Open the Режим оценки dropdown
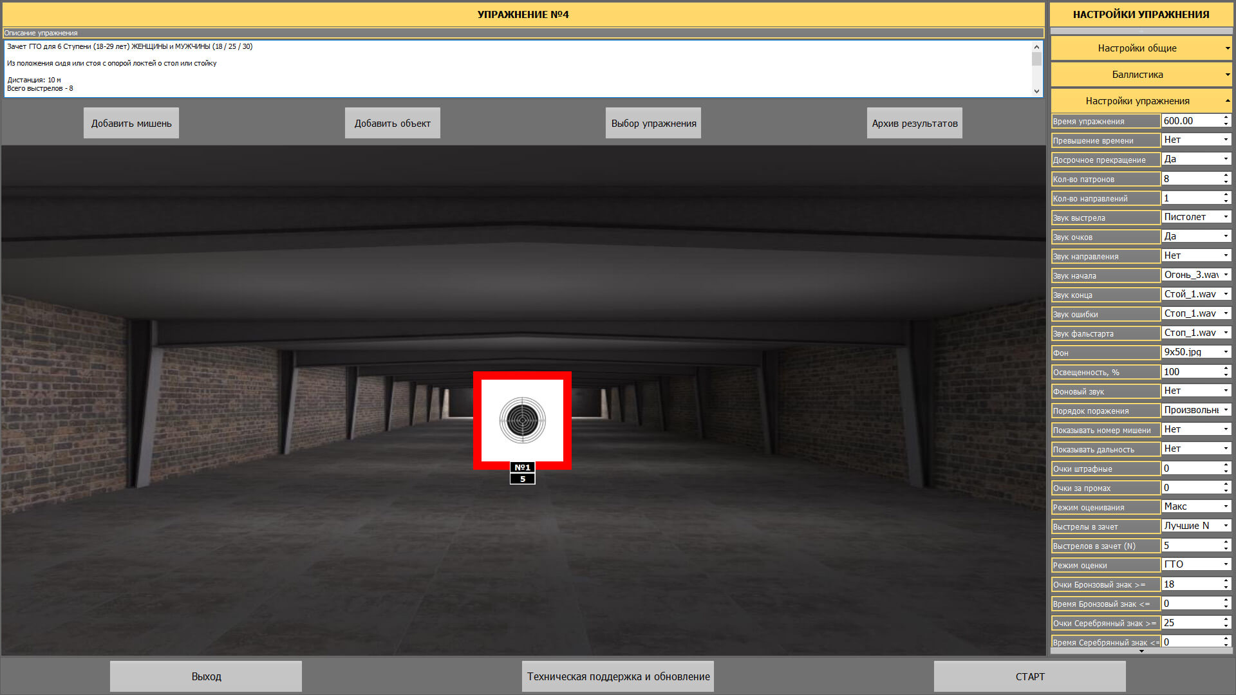 tap(1196, 565)
